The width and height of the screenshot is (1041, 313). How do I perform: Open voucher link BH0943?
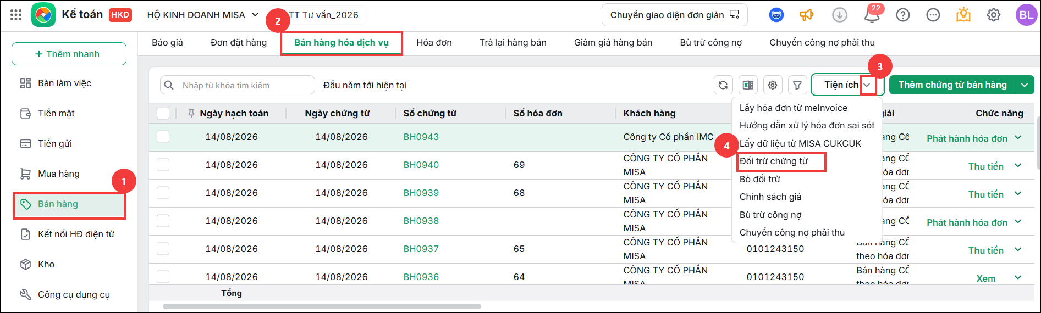(421, 137)
